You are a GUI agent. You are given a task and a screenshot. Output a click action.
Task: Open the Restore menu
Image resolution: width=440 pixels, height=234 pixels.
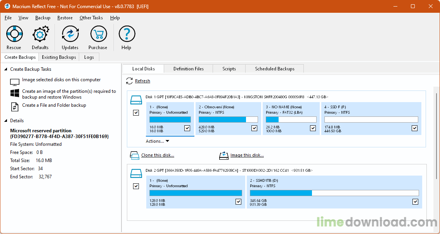click(65, 18)
